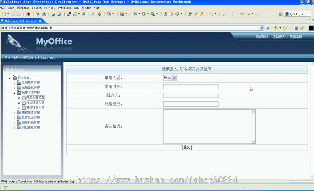Expand the 残障信息管理 tree node
This screenshot has width=314, height=191.
(x=14, y=88)
